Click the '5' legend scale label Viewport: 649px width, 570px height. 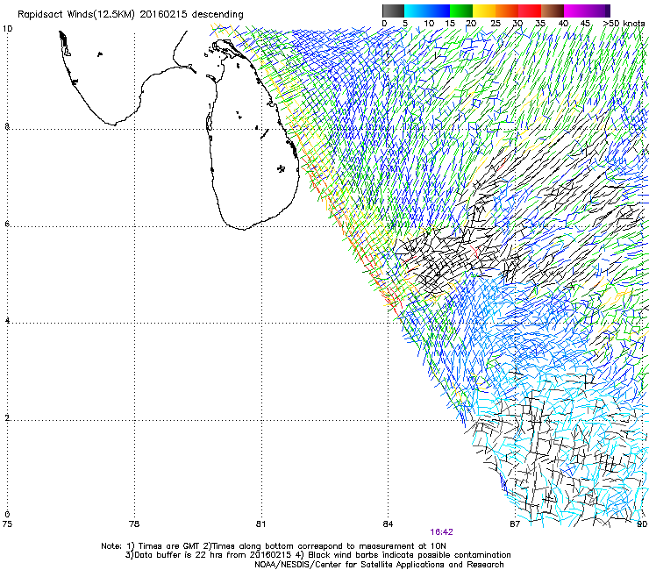click(405, 24)
